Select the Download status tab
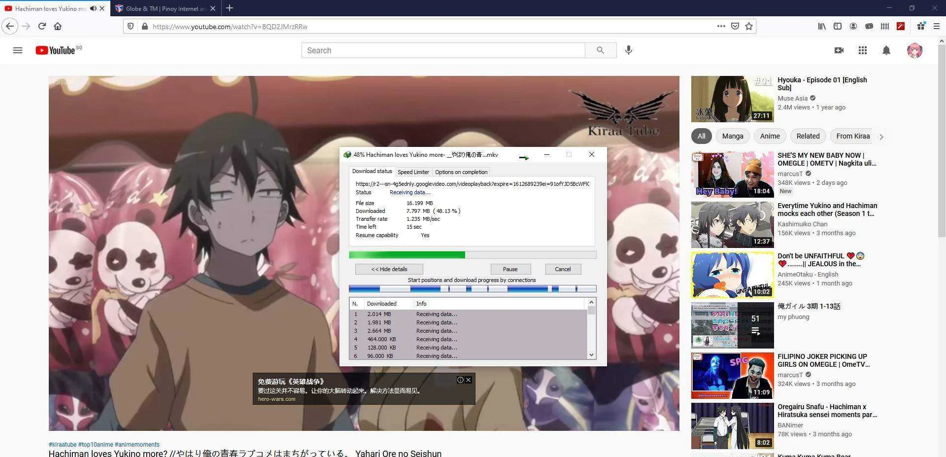946x457 pixels. pos(372,172)
